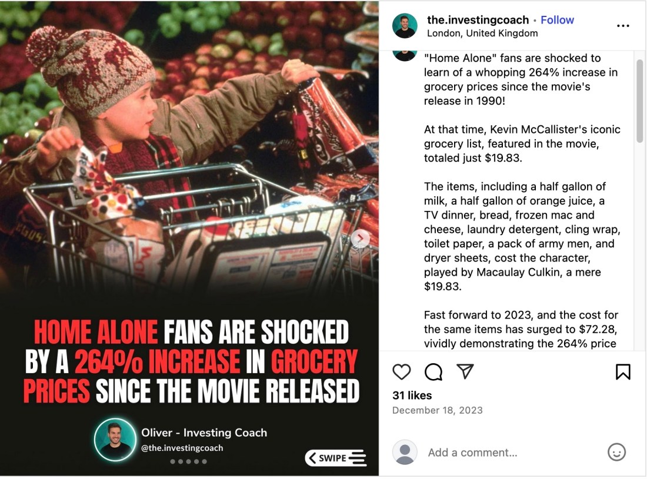
Task: Follow the.investingcoach account
Action: coord(557,20)
